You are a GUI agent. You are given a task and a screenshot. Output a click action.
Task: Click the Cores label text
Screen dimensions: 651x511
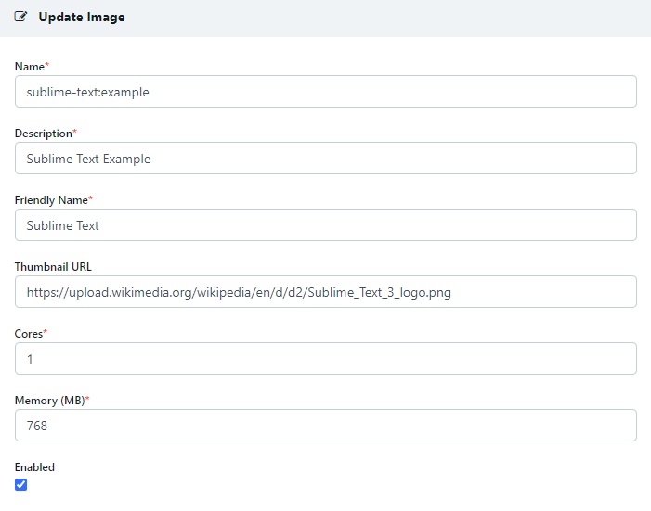(x=28, y=334)
